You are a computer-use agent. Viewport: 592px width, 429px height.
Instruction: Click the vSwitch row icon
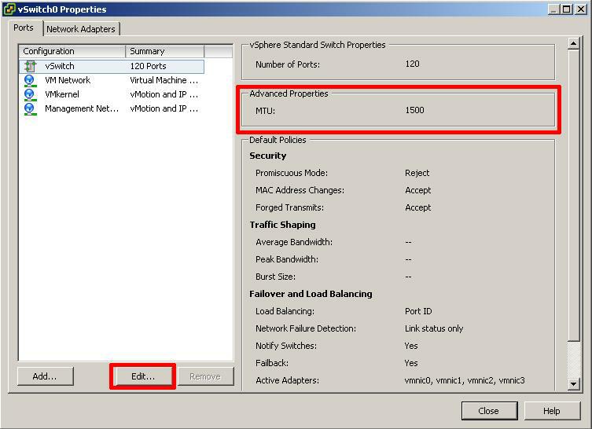pyautogui.click(x=30, y=66)
